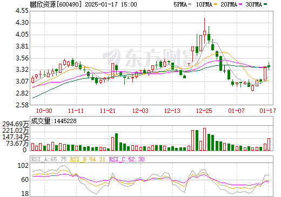This screenshot has width=281, height=197.
Task: Click the 5PMA gray legend swatch
Action: [x=190, y=4]
